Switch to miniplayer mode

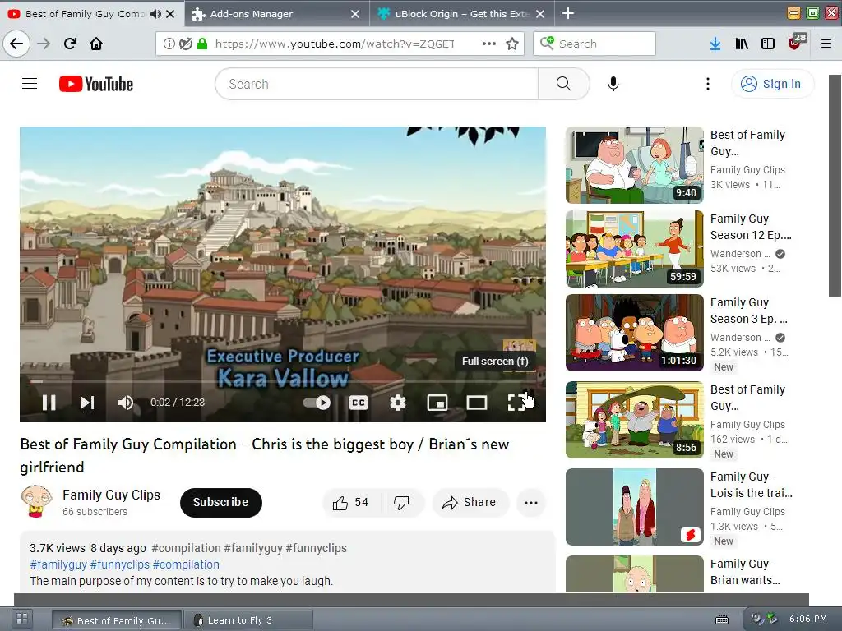(437, 403)
